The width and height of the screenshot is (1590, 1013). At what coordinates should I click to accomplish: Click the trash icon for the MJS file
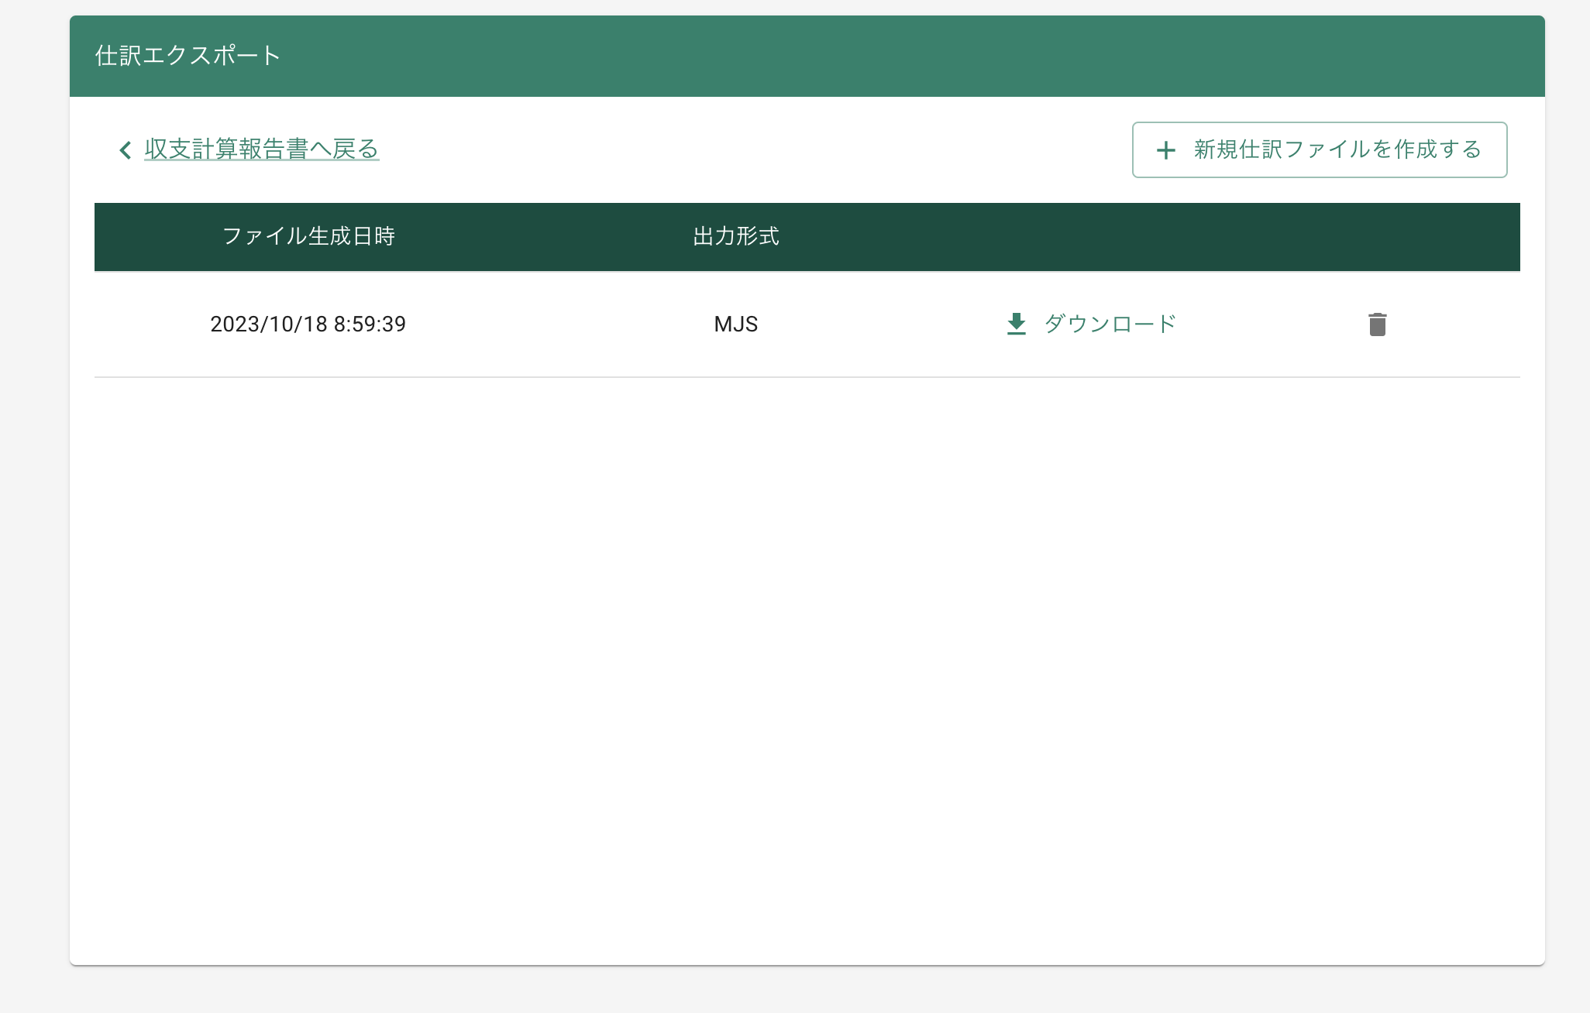1377,325
